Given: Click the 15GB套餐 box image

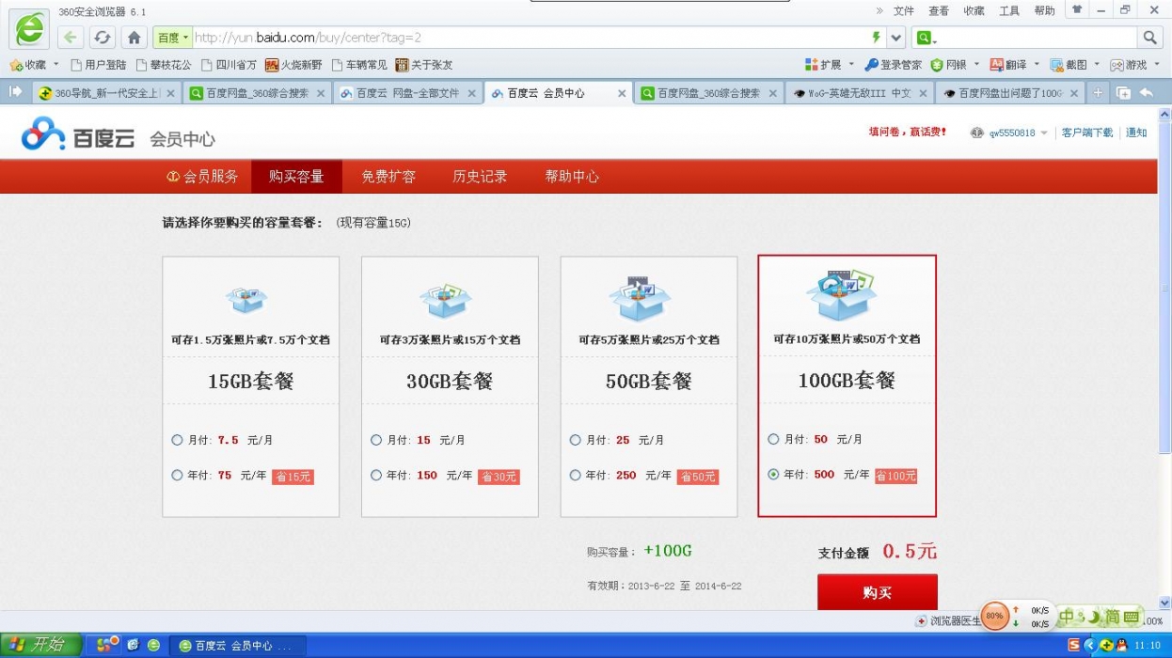Looking at the screenshot, I should pos(247,300).
